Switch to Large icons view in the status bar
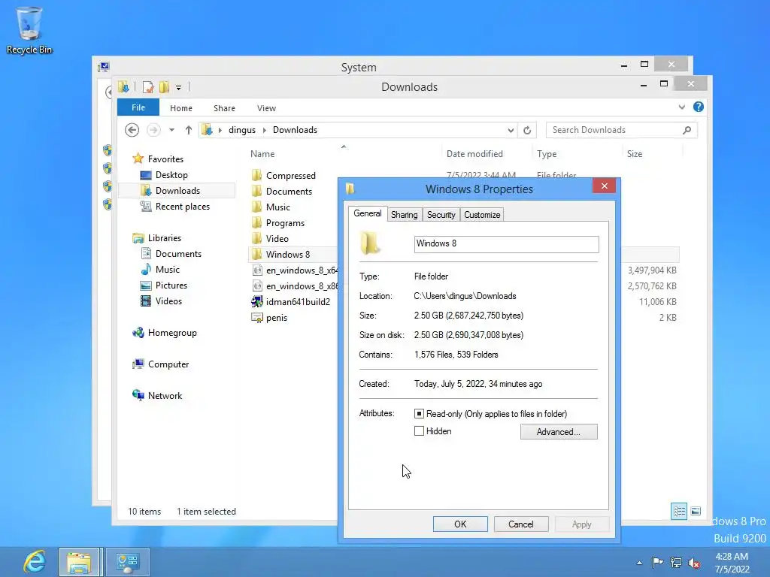The image size is (770, 577). pyautogui.click(x=696, y=511)
